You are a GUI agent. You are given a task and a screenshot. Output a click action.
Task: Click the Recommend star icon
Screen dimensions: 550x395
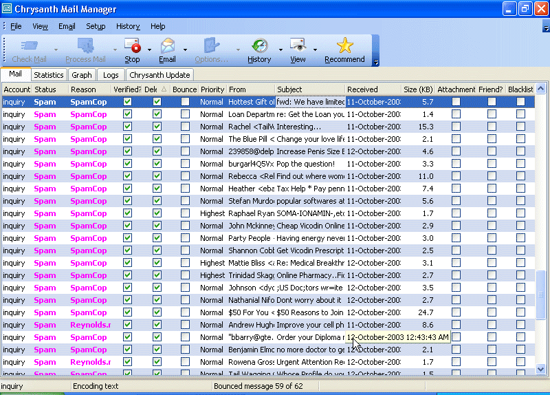pyautogui.click(x=345, y=45)
